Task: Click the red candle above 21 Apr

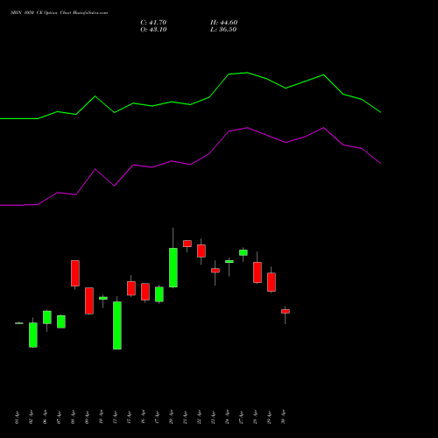Action: click(x=187, y=244)
